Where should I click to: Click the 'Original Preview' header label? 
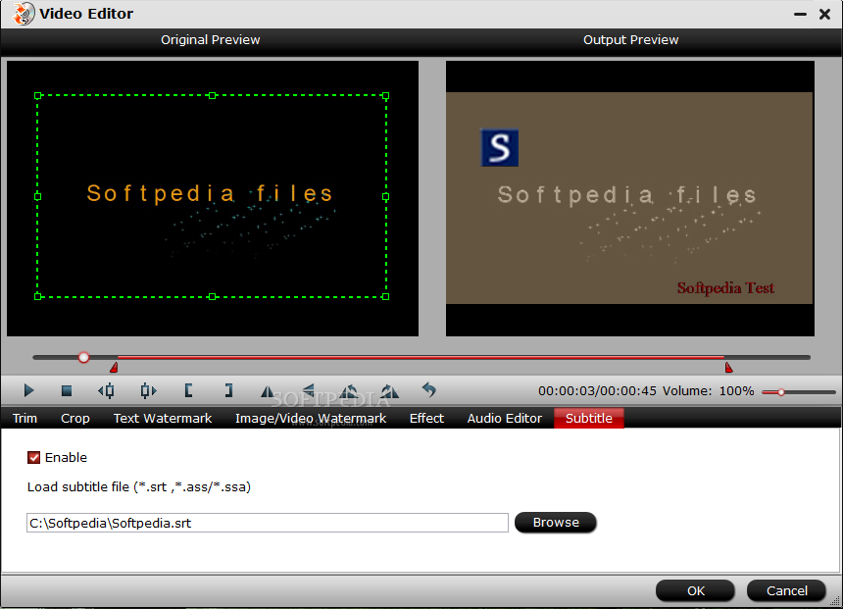(x=210, y=40)
